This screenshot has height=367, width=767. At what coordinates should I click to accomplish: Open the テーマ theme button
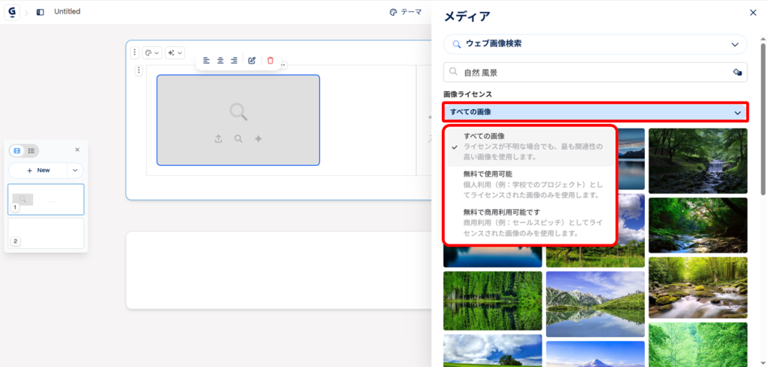pos(405,12)
